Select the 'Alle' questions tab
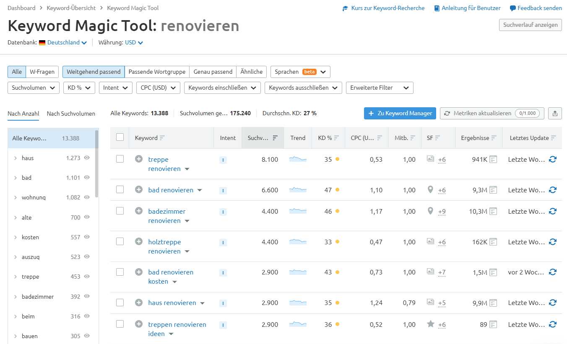The height and width of the screenshot is (344, 567). coord(17,72)
